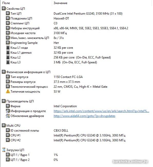The image size is (153, 167).
Task: Click the icon next to Обновление драйверов
Action: [x=8, y=116]
